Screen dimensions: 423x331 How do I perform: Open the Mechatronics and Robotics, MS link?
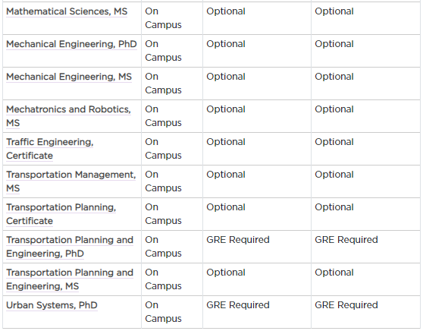(x=68, y=116)
